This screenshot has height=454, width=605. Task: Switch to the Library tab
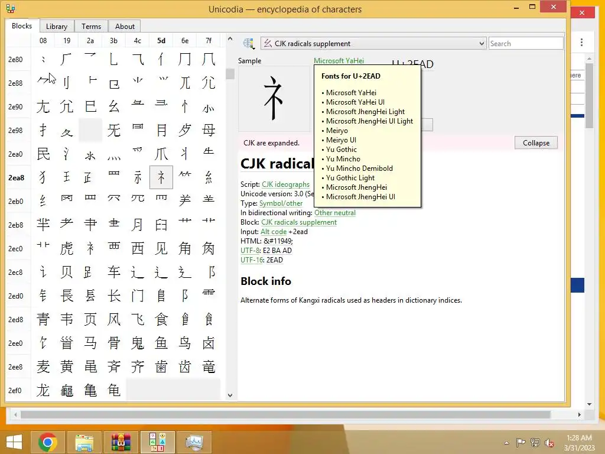[x=57, y=26]
